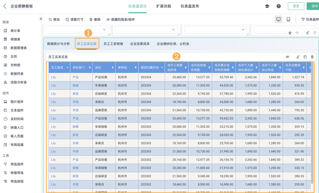Expand the 所在部门 column dropdown

pyautogui.click(x=90, y=68)
